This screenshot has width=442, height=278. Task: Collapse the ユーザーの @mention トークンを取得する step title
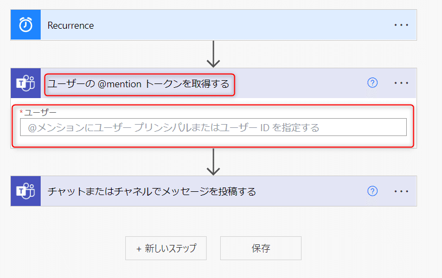(x=138, y=84)
